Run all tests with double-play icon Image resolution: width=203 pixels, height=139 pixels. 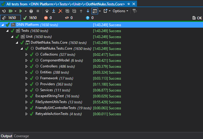click(x=10, y=11)
